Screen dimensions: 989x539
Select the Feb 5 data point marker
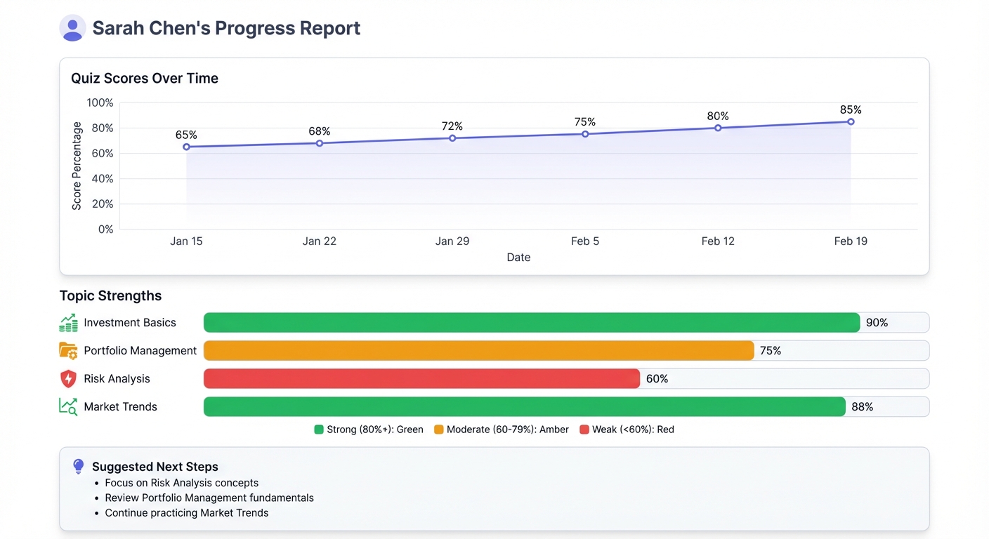pyautogui.click(x=585, y=134)
